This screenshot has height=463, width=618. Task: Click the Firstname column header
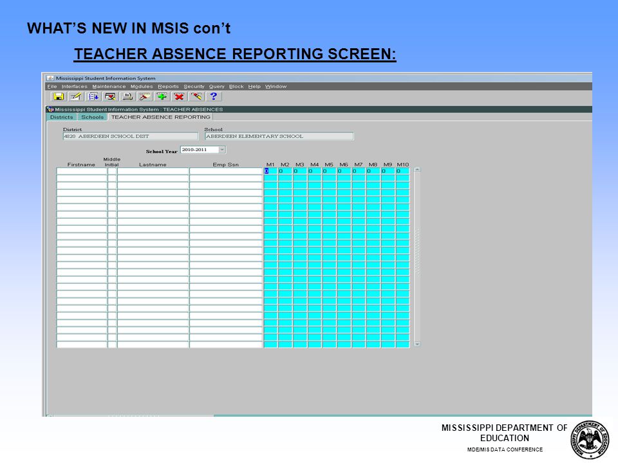pos(81,165)
